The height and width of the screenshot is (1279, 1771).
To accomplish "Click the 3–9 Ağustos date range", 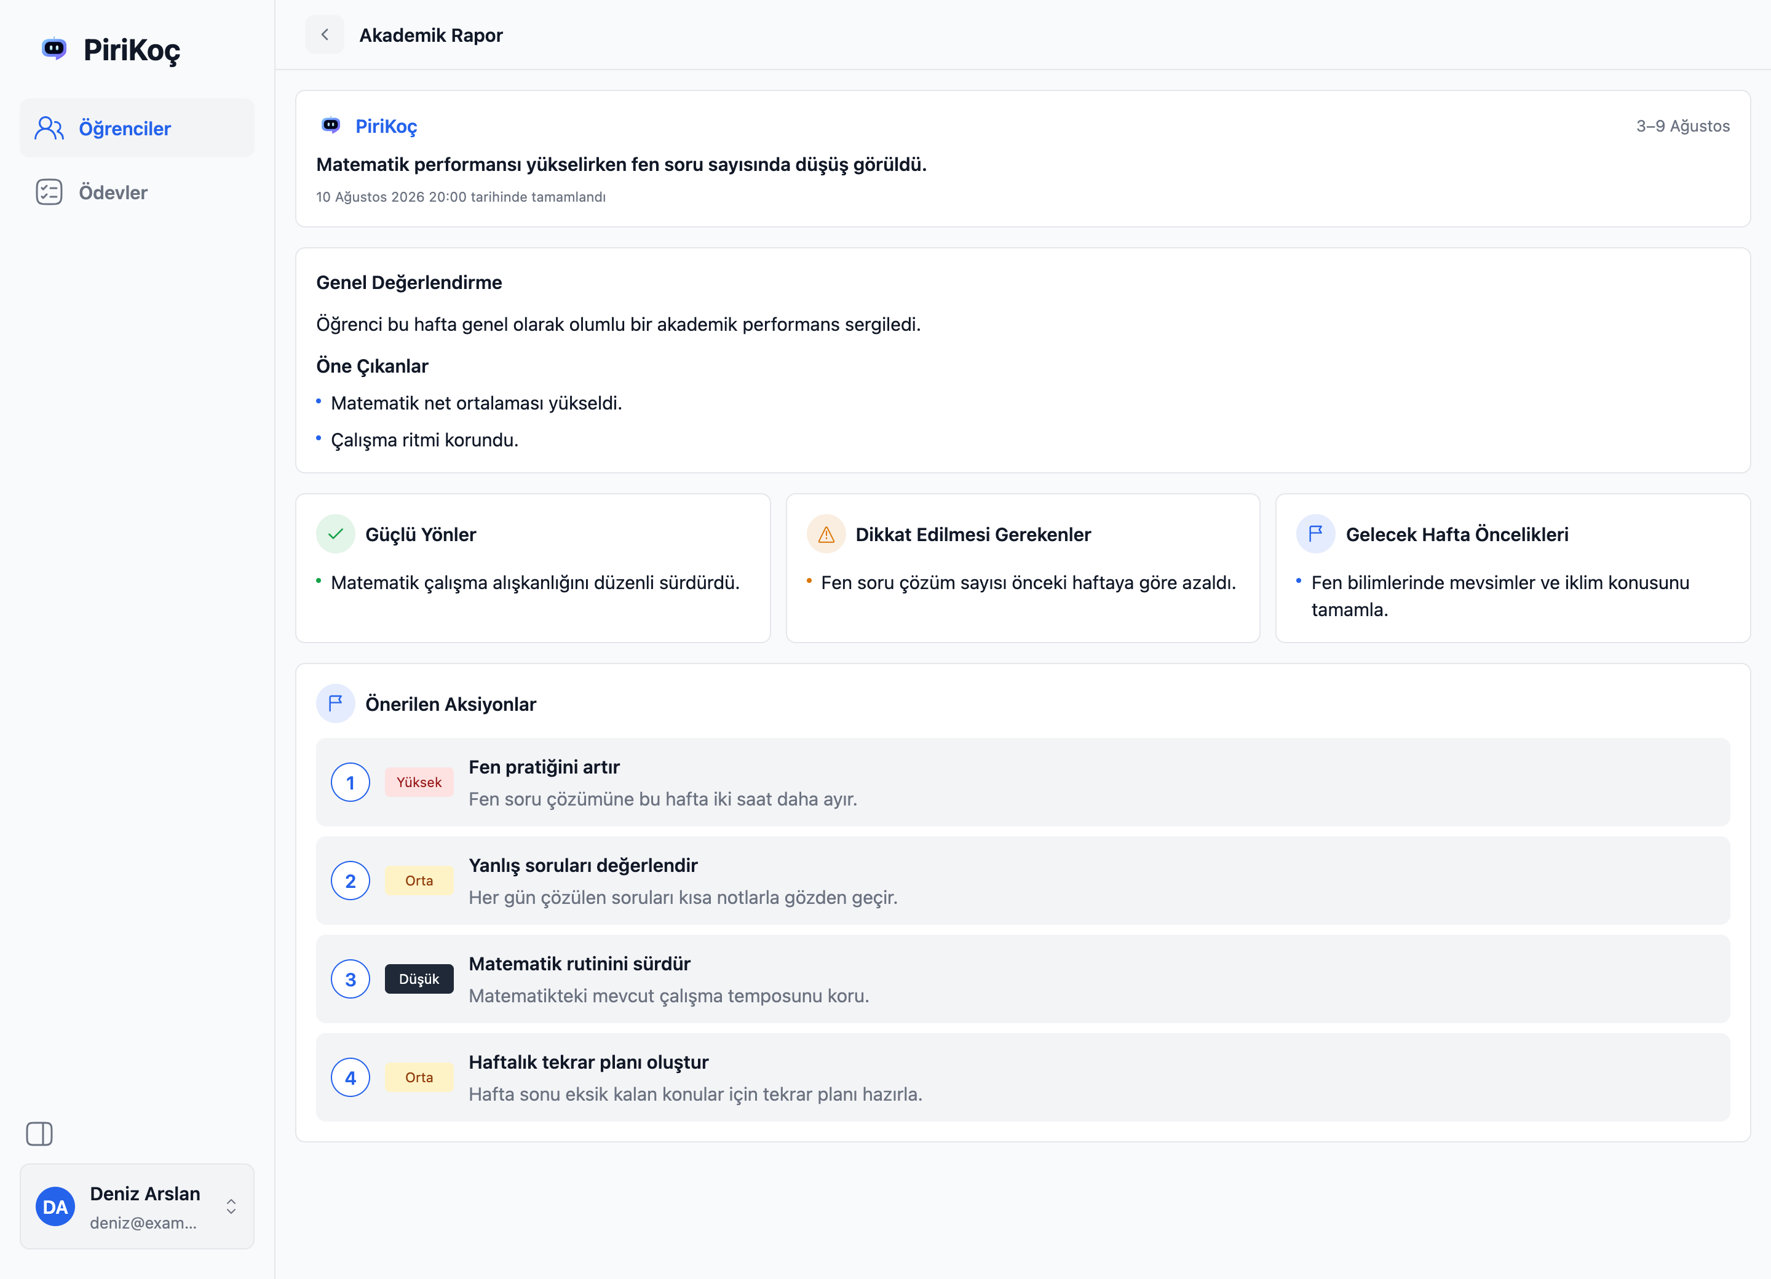I will 1683,125.
